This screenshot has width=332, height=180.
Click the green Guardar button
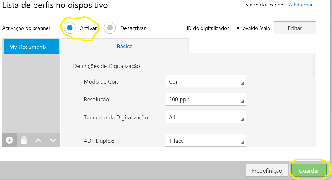coord(309,171)
